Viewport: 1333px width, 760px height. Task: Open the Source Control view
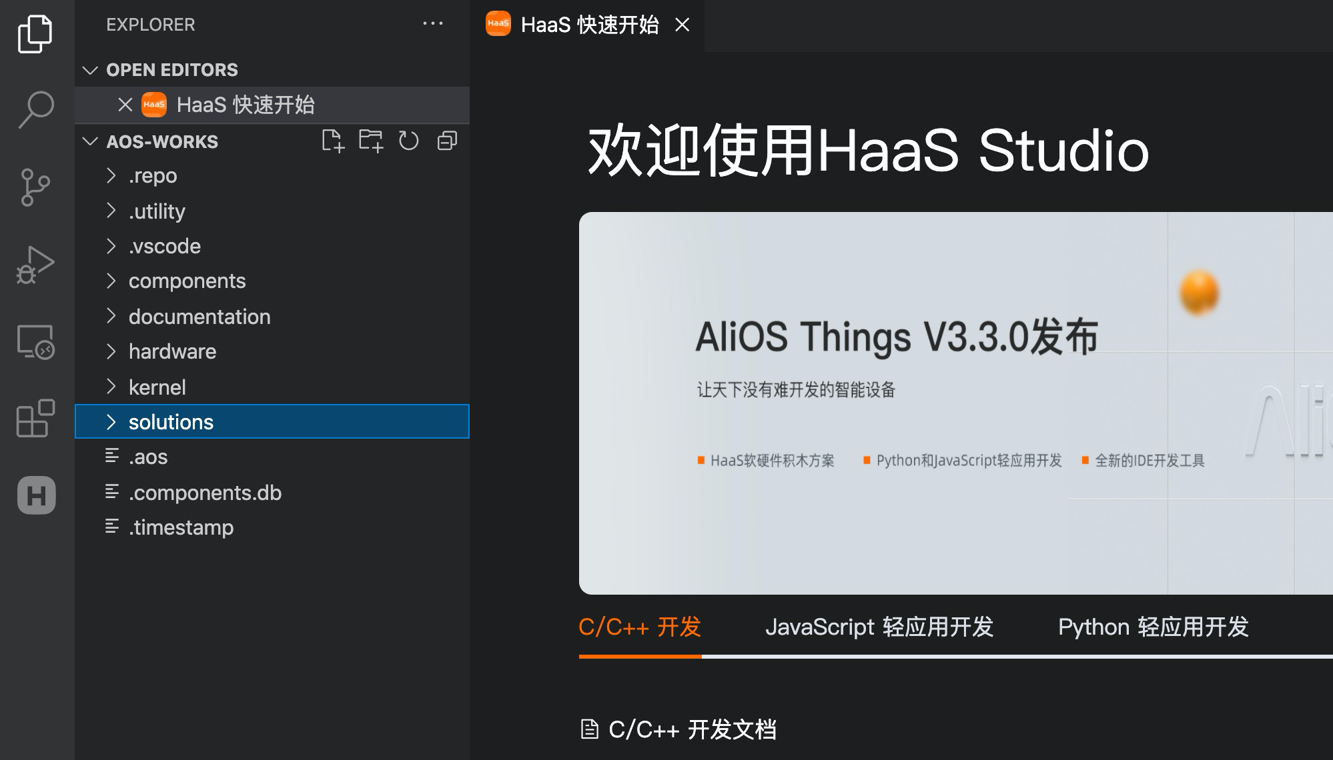point(36,187)
